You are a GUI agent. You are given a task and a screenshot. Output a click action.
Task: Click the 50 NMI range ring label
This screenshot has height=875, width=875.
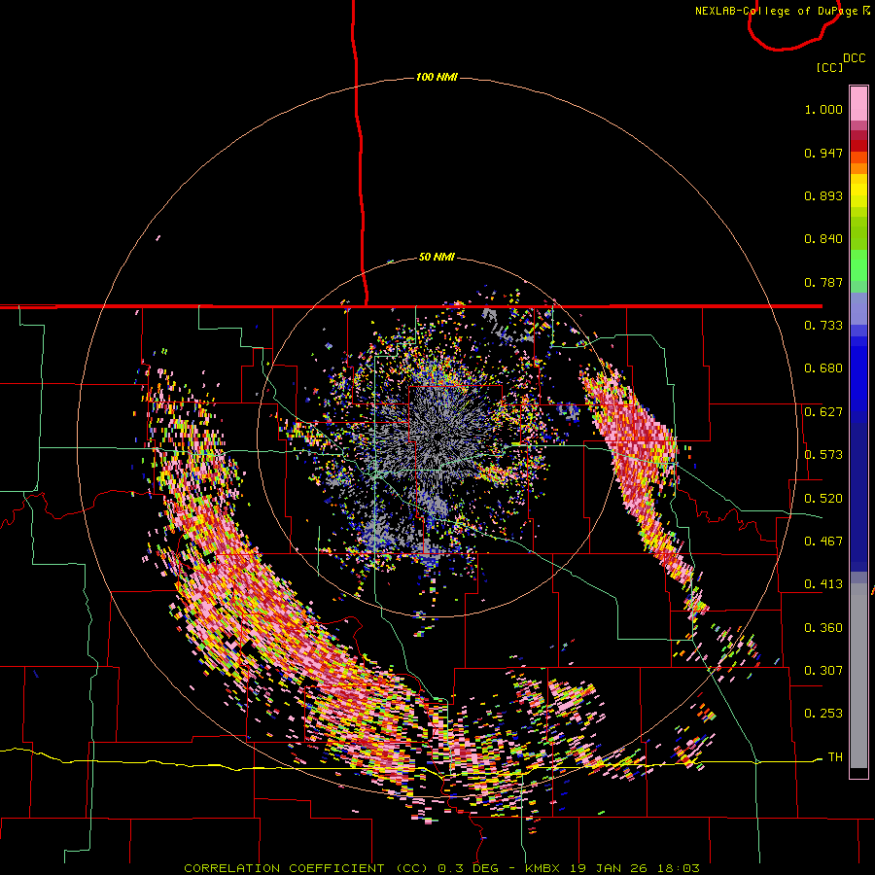(x=437, y=258)
